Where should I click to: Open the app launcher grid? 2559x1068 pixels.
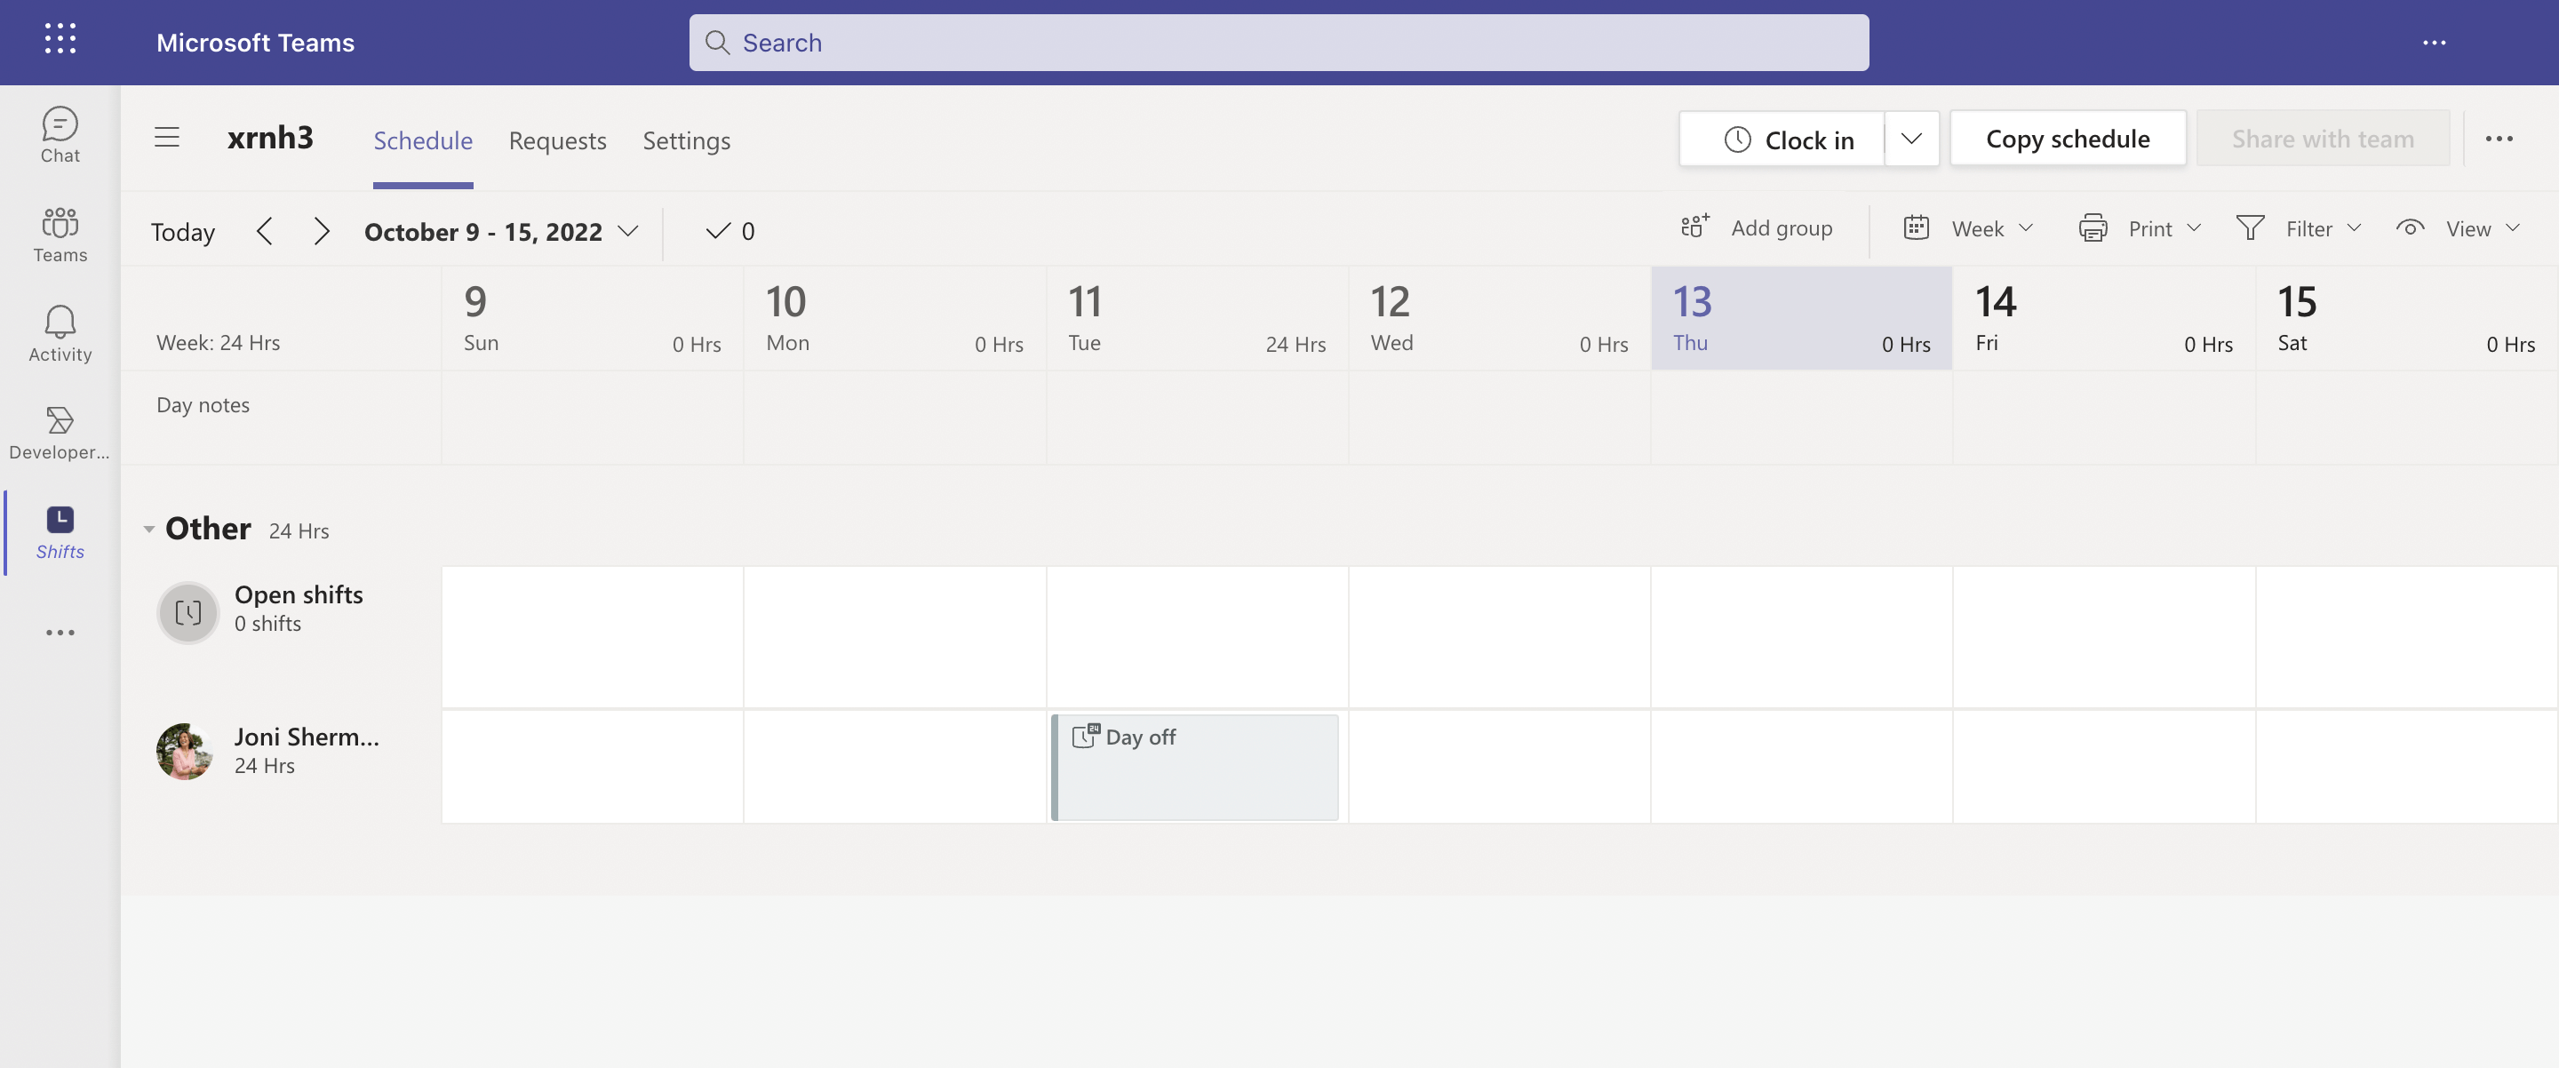coord(60,40)
